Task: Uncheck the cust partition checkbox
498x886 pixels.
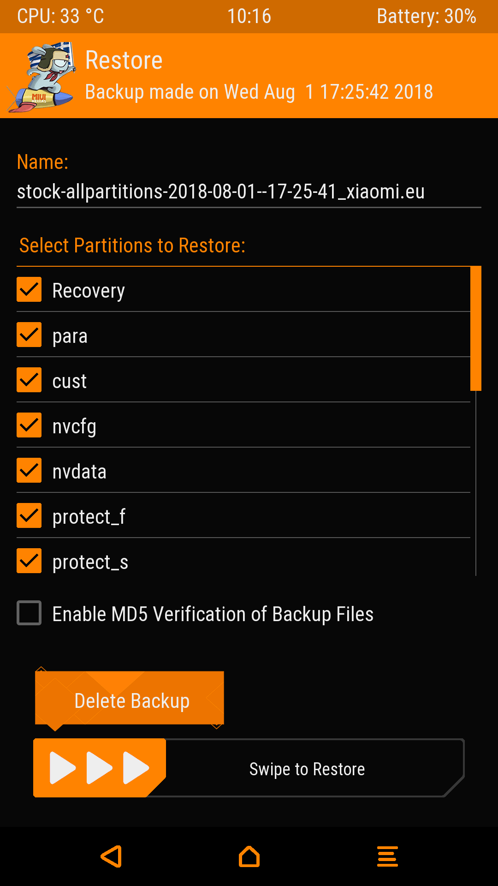Action: [29, 380]
